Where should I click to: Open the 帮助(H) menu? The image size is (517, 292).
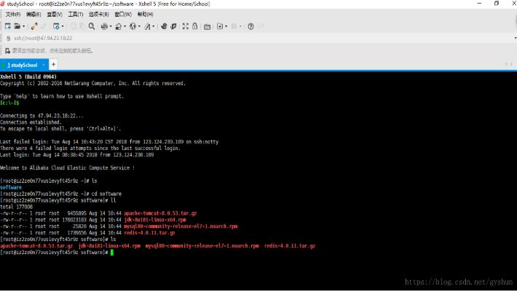145,15
